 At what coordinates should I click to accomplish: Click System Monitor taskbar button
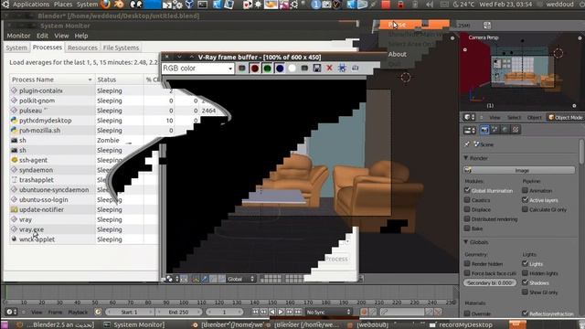[x=134, y=324]
